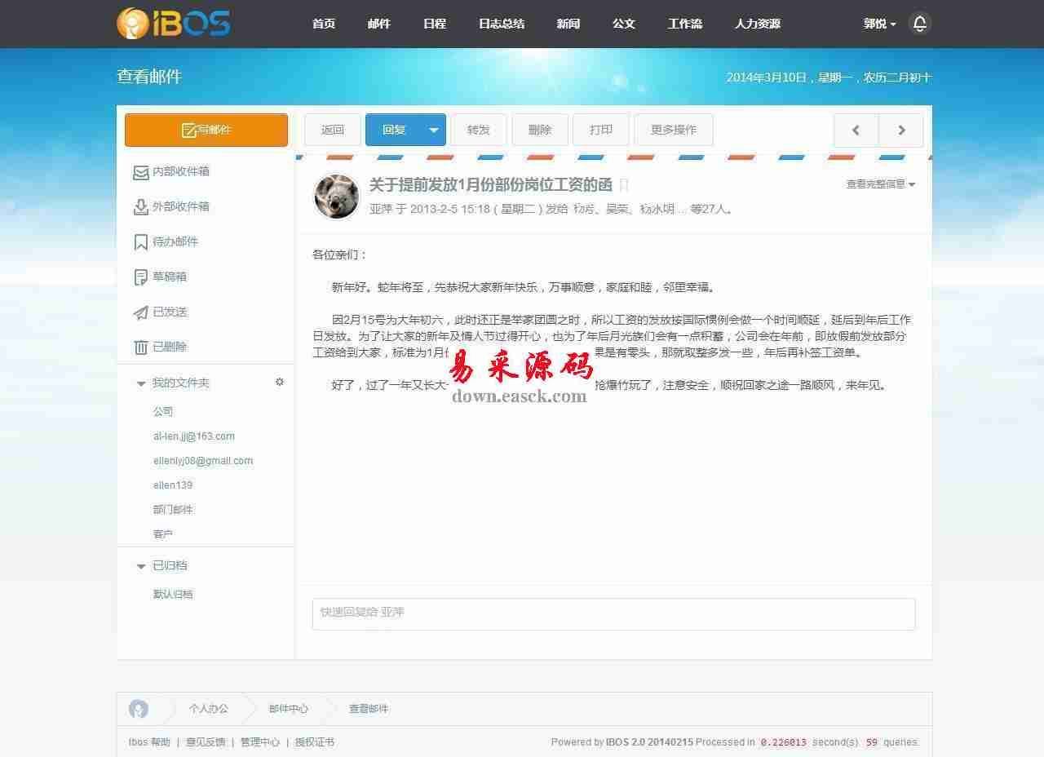Click the 快速回复 quick reply input field

[613, 613]
